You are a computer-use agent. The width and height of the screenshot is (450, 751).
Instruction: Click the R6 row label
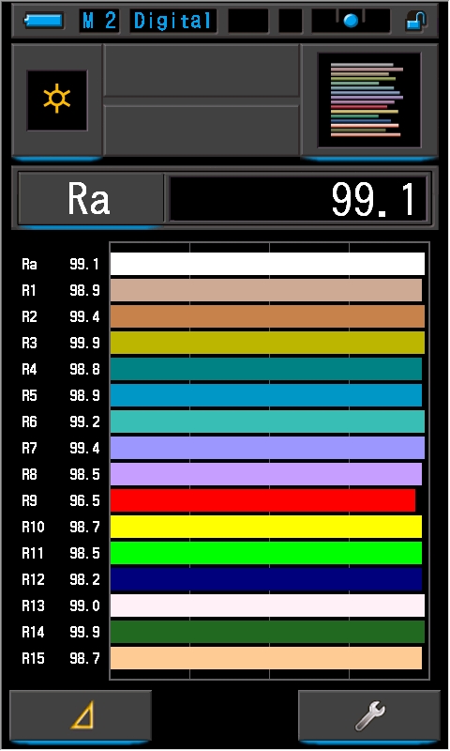pyautogui.click(x=29, y=421)
